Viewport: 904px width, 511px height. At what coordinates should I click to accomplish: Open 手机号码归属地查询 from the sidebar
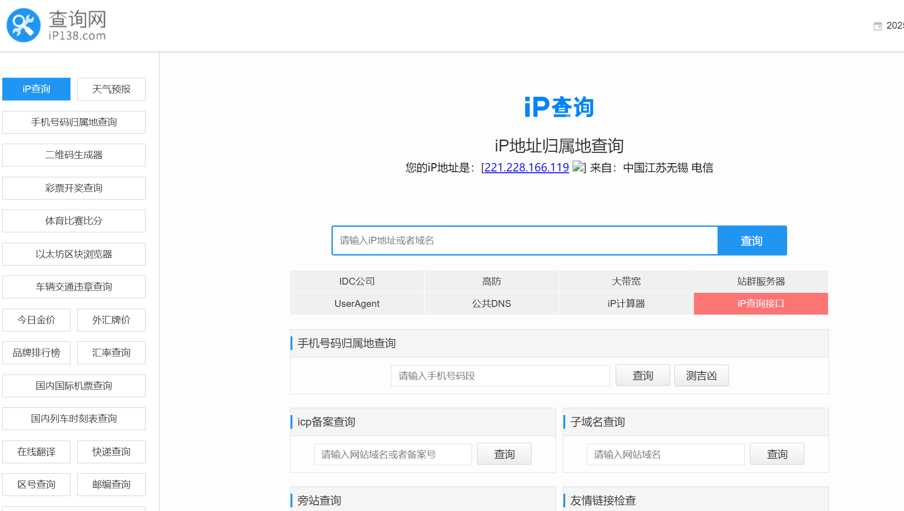(74, 122)
